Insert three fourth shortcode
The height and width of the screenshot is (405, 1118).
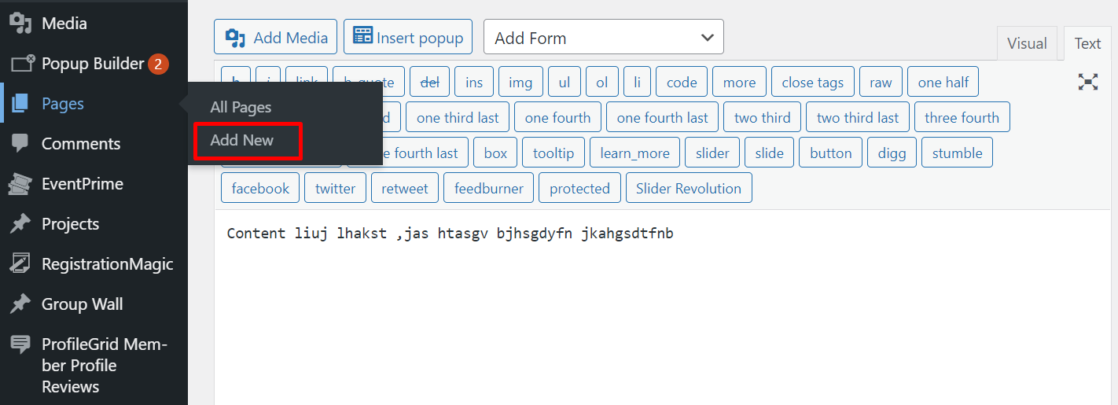pos(962,118)
